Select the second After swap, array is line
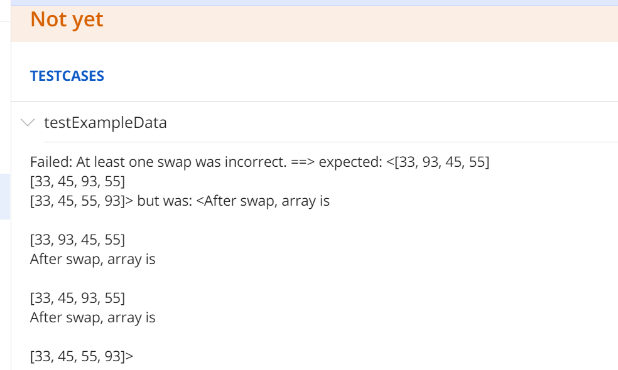This screenshot has height=370, width=618. (x=92, y=317)
